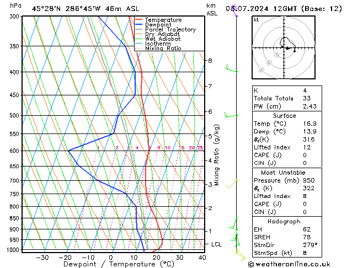Click the 'Lifted Index' label under Most Unstable

pos(272,196)
